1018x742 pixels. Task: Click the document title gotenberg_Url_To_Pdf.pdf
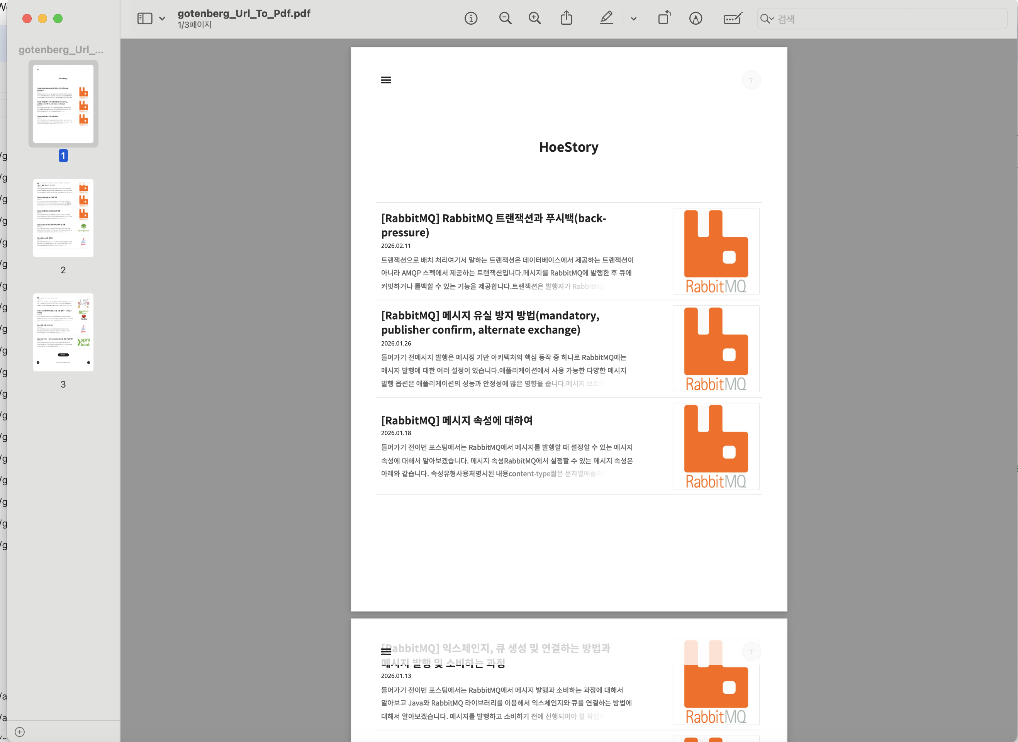(244, 13)
